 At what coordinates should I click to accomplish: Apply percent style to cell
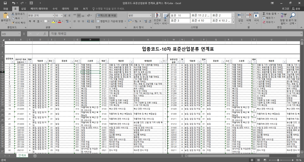pos(136,21)
